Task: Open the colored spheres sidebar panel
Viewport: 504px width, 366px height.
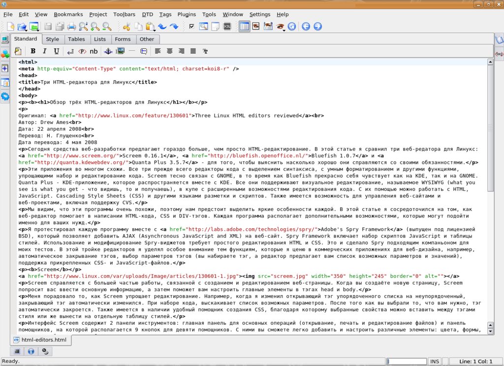Action: (5, 54)
